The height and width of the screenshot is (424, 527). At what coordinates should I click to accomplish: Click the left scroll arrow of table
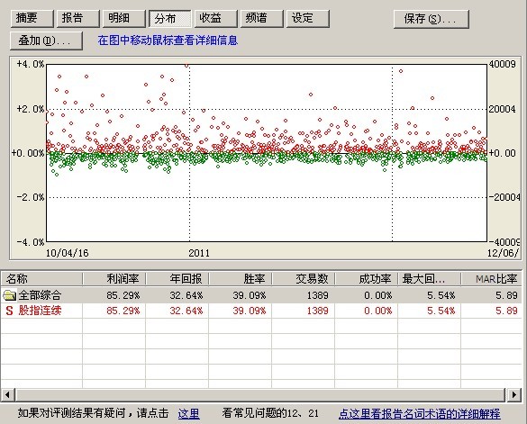click(7, 394)
